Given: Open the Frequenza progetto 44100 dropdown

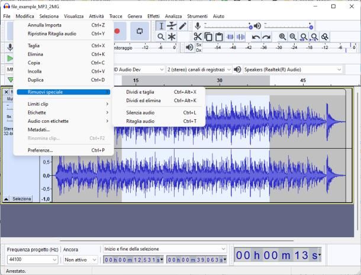Looking at the screenshot, I should point(32,260).
